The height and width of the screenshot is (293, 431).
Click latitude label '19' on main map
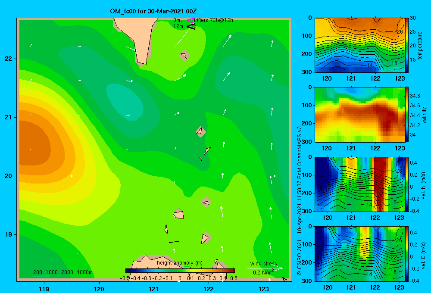(x=9, y=234)
